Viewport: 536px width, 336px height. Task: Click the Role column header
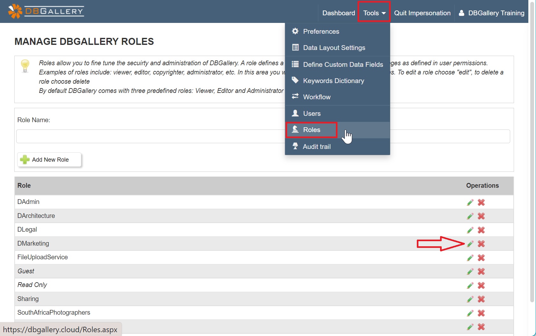(x=24, y=185)
